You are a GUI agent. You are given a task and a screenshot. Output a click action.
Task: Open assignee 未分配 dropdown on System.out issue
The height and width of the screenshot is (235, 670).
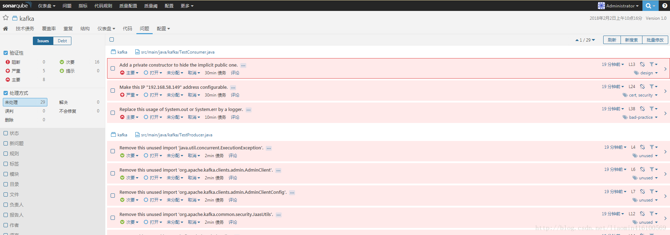click(175, 117)
